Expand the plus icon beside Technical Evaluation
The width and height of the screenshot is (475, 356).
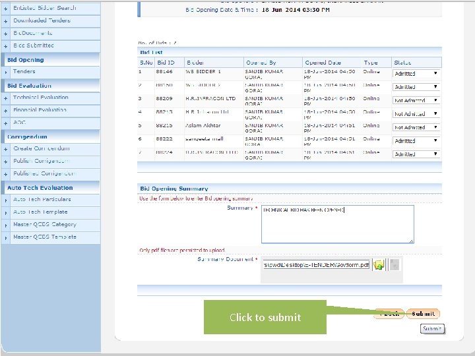click(x=5, y=98)
